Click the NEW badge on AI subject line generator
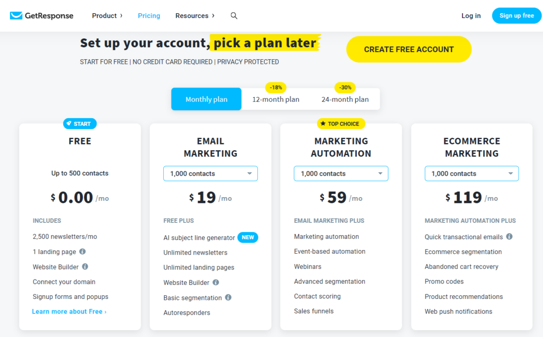Screen dimensions: 543x337 248,237
